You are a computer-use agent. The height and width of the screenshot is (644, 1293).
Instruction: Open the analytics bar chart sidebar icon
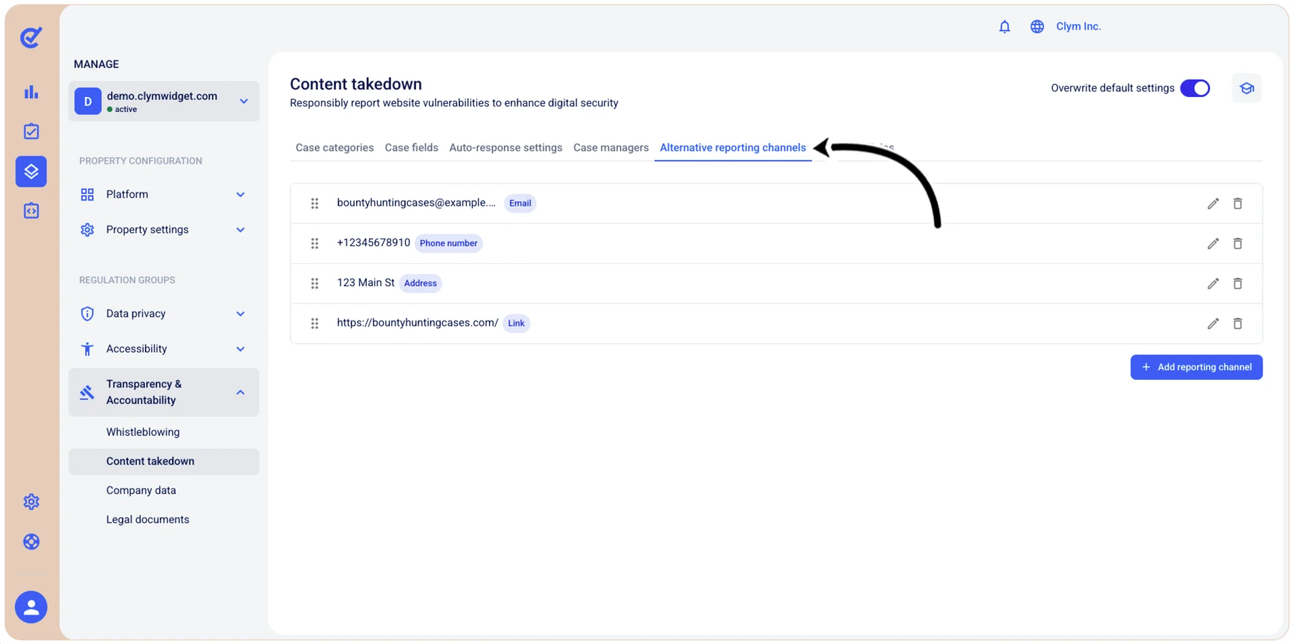31,92
